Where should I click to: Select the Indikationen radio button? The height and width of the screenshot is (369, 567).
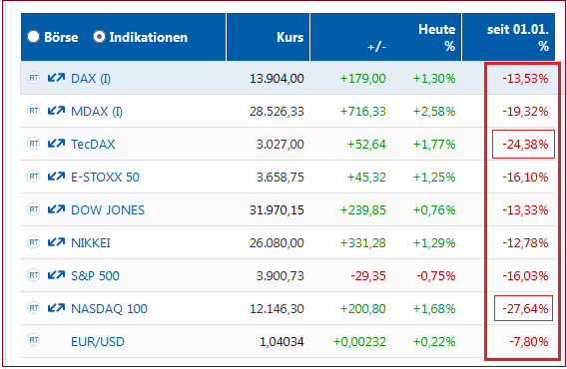point(99,37)
